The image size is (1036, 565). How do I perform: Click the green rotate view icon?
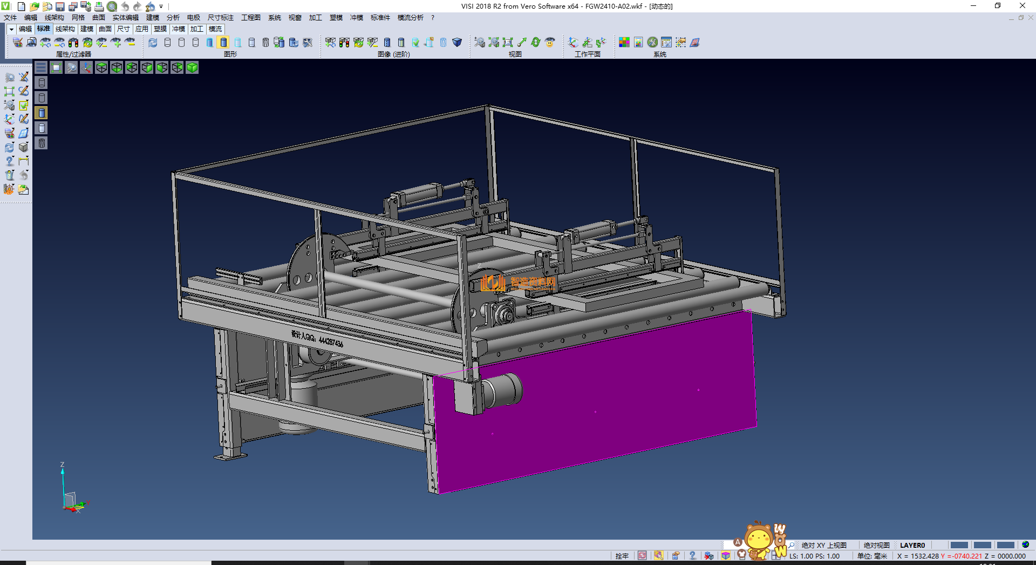(x=536, y=43)
